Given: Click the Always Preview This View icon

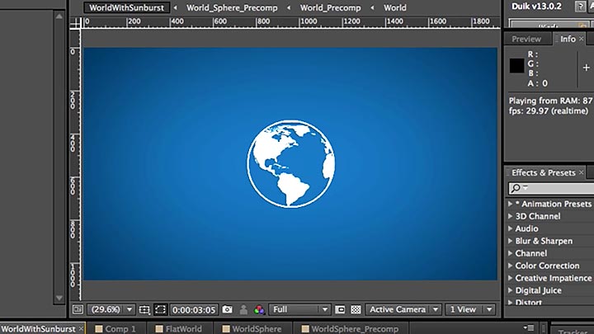Looking at the screenshot, I should [78, 309].
